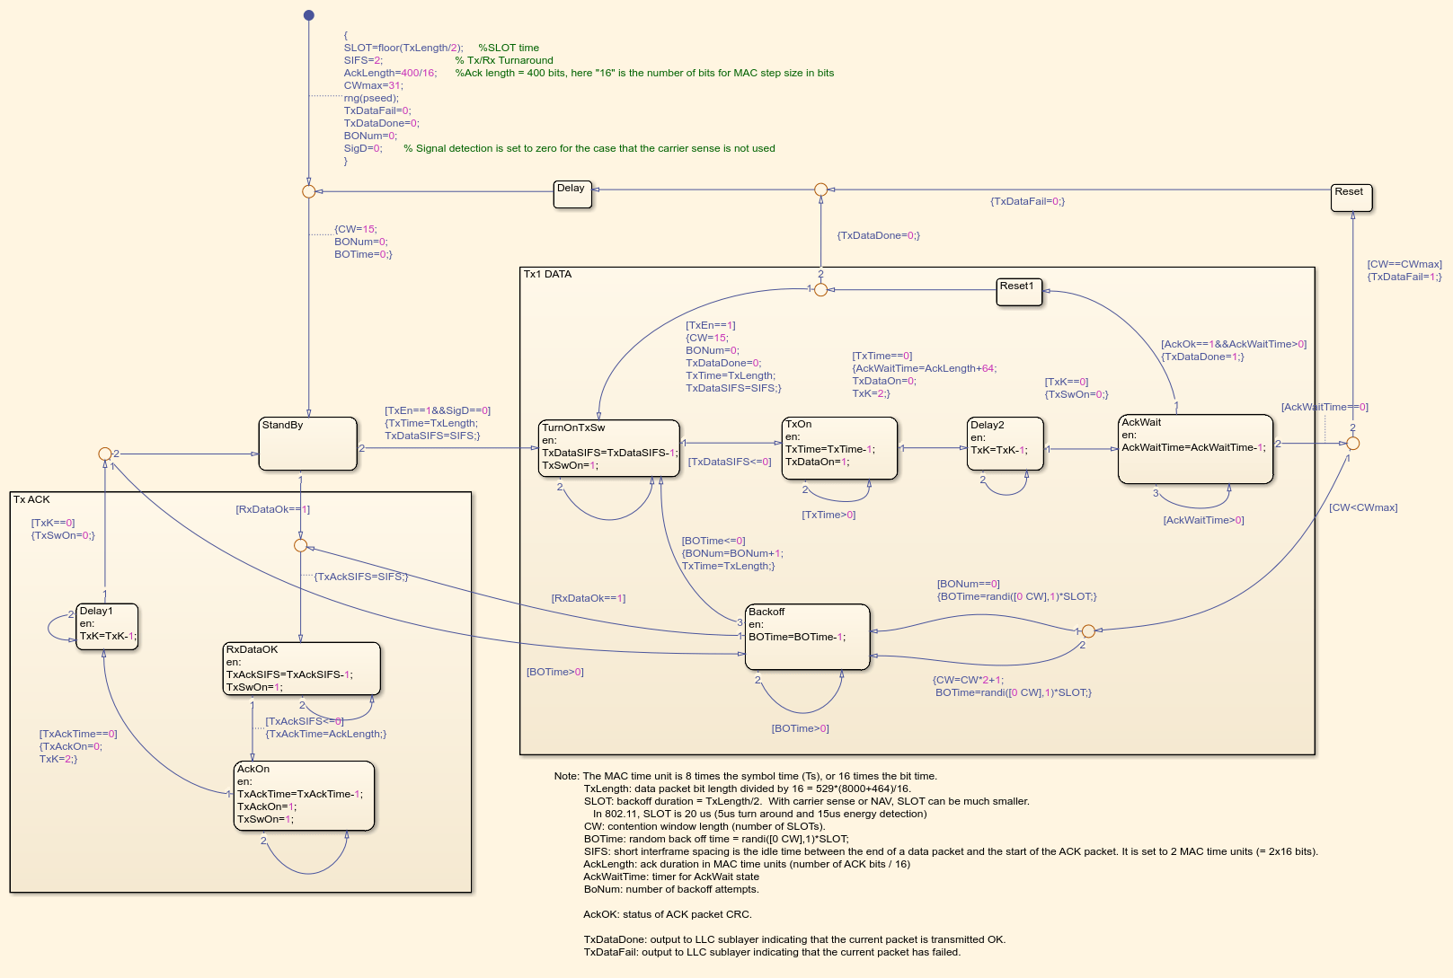This screenshot has height=978, width=1453.
Task: Select the StandBy state block
Action: pos(308,444)
